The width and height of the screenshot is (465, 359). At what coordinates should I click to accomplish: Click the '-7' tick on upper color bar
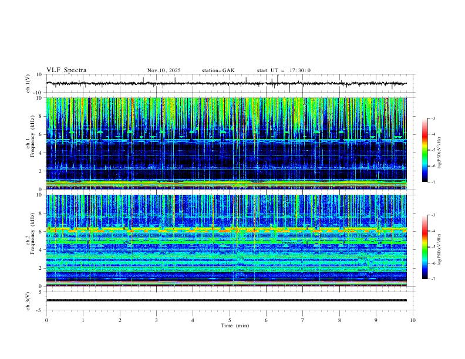pos(433,182)
